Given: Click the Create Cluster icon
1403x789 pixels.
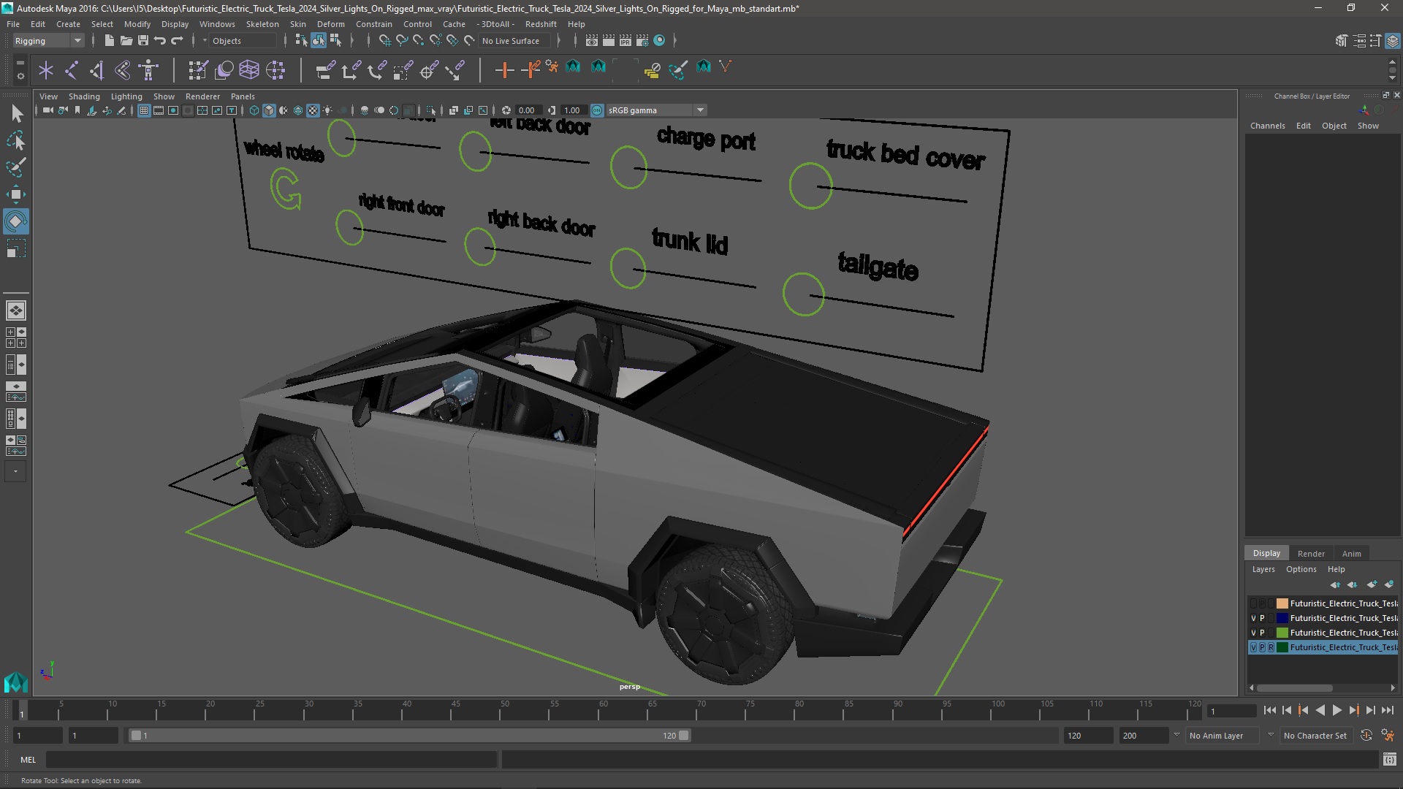Looking at the screenshot, I should (x=275, y=70).
